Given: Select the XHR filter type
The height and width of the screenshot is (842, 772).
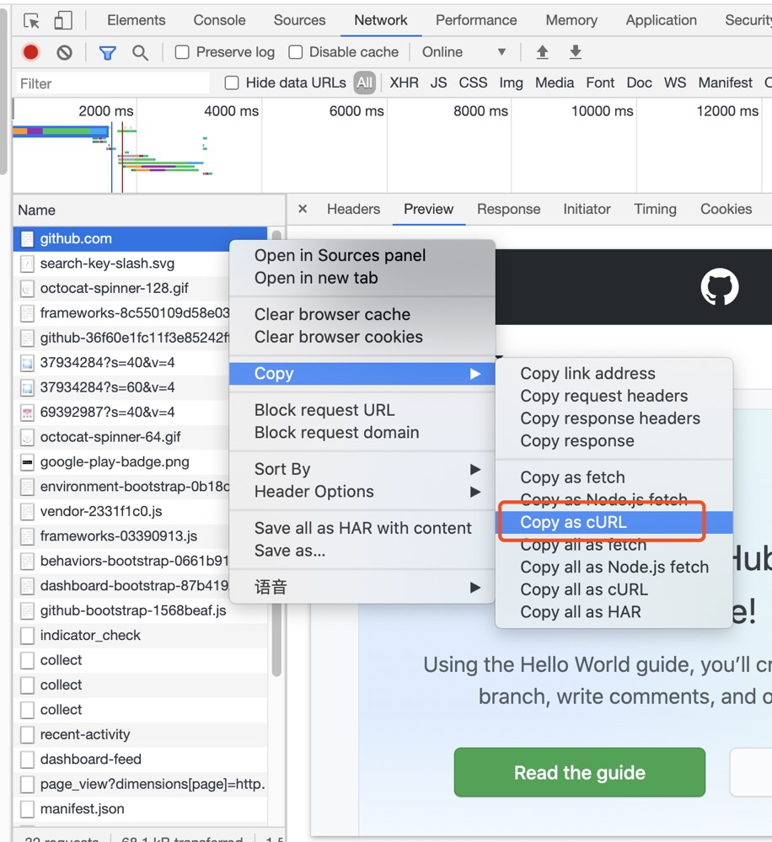Looking at the screenshot, I should 404,83.
